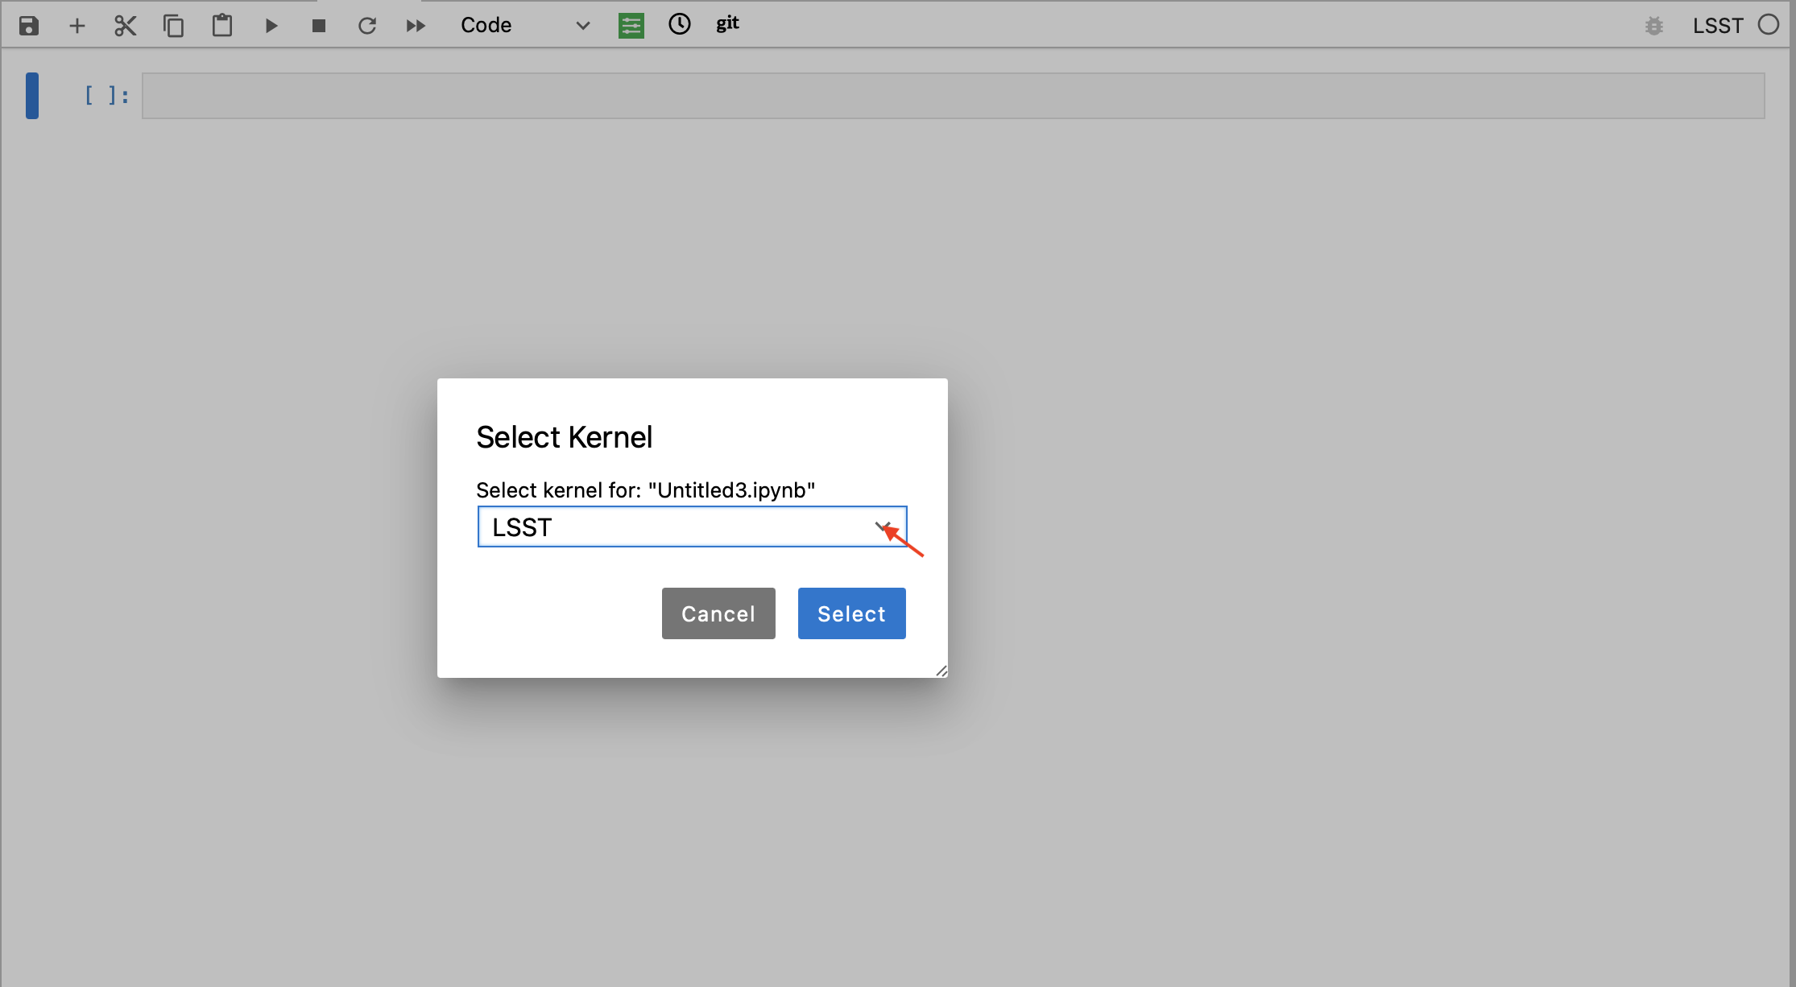Paste cell from clipboard
Viewport: 1796px width, 987px height.
click(x=222, y=25)
